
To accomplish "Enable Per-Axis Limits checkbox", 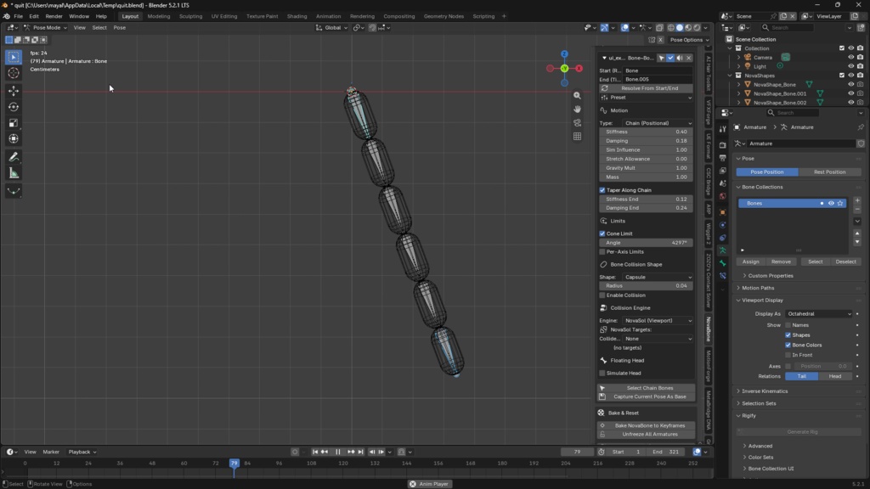I will pos(602,251).
